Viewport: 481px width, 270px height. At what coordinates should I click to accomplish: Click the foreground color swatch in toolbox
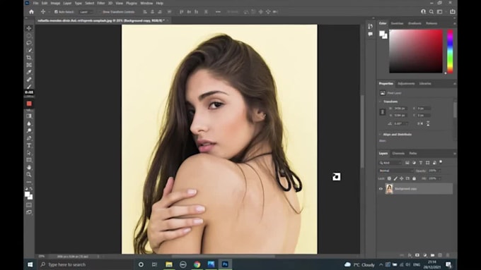pyautogui.click(x=28, y=195)
